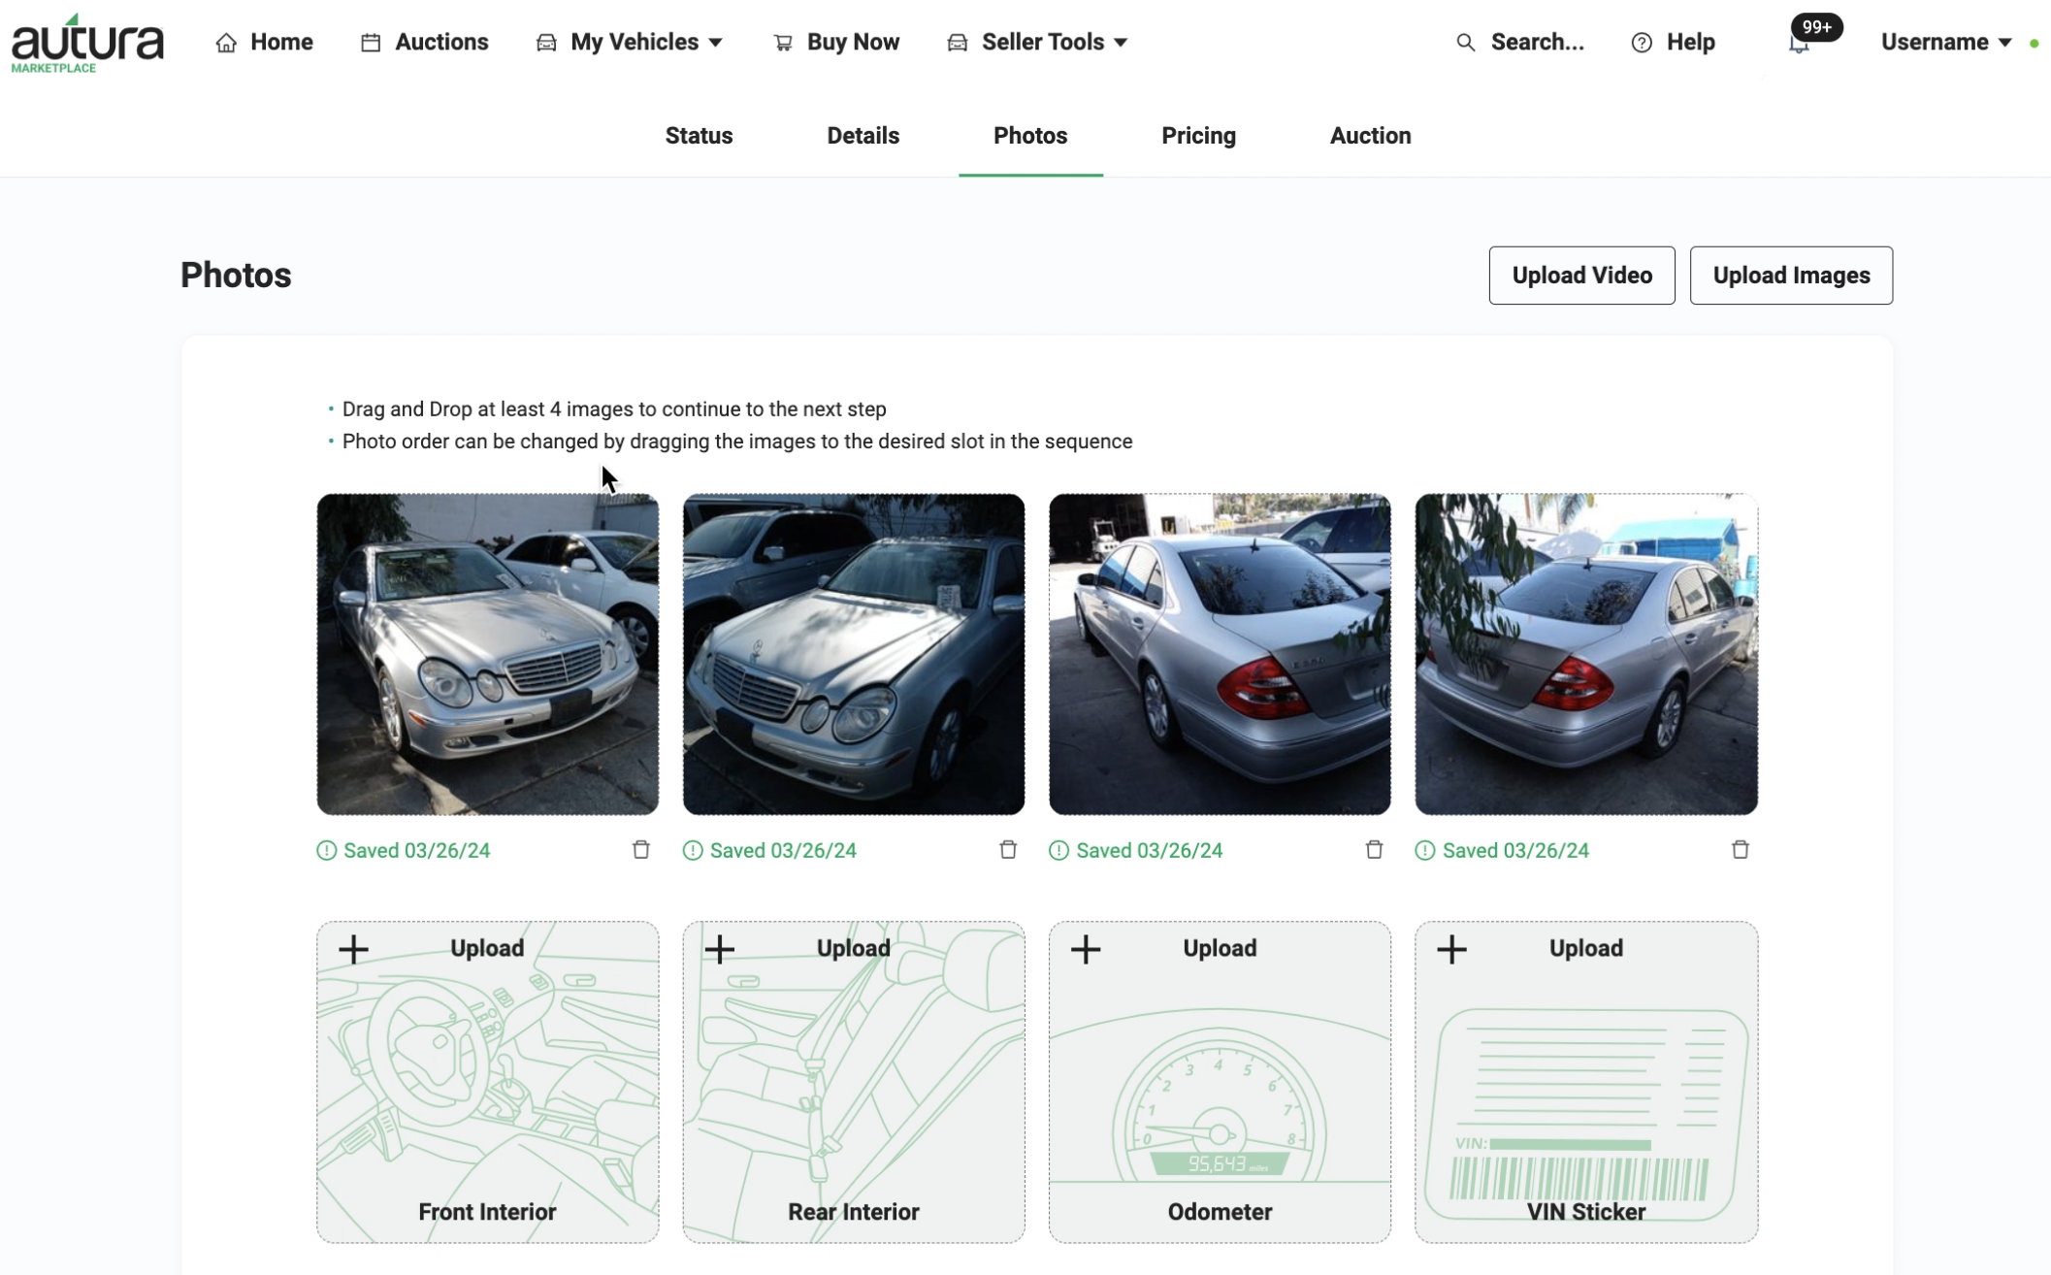Click 'Photo order can be changed' instruction

(x=737, y=441)
